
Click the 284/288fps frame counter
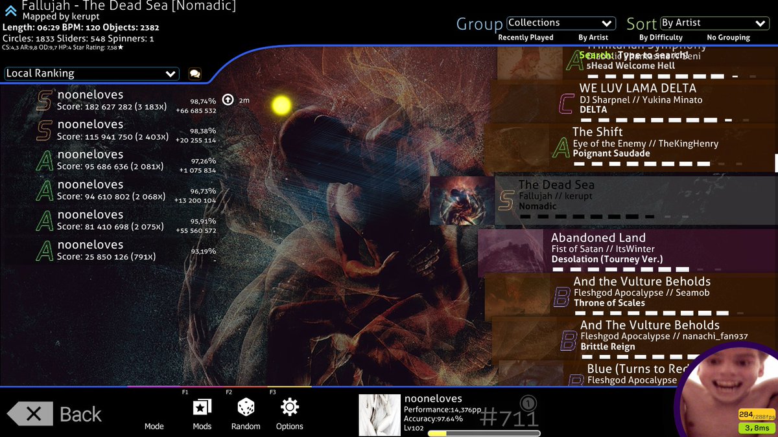click(757, 415)
